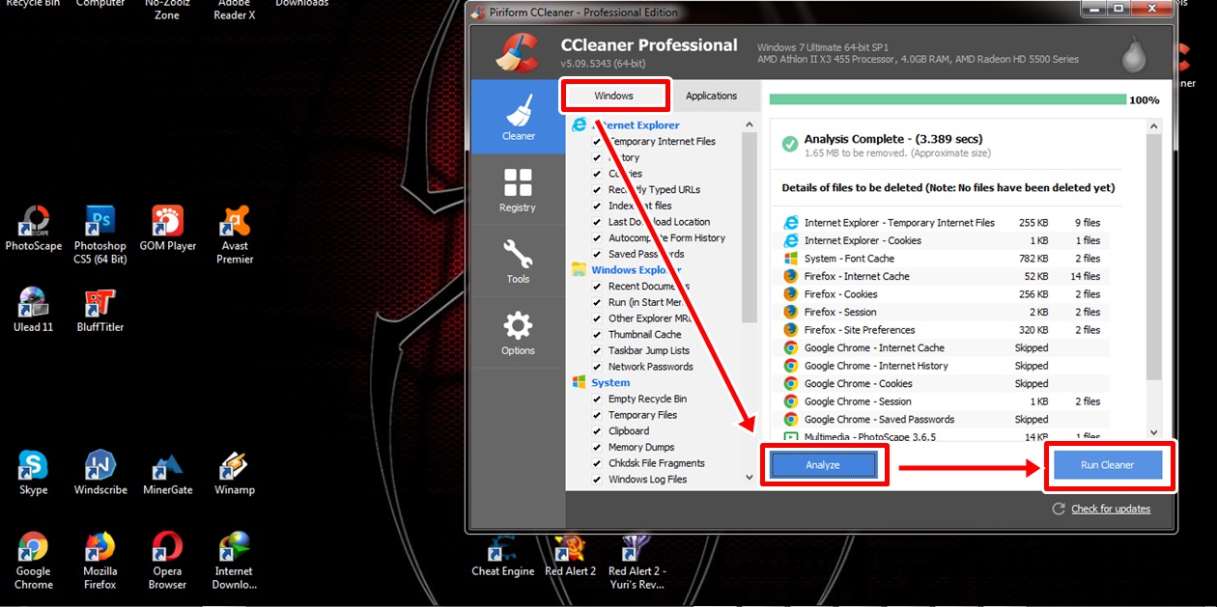1217x607 pixels.
Task: Click results list scroll-down arrow
Action: (x=1153, y=432)
